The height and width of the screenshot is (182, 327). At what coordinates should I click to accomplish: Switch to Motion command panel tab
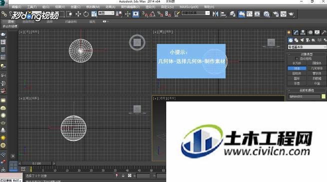click(x=310, y=32)
